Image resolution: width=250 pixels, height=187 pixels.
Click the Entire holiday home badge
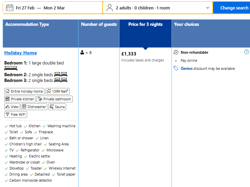tap(24, 91)
